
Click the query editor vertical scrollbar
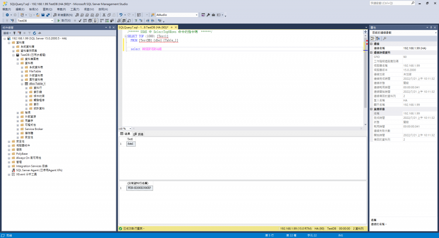(365, 80)
